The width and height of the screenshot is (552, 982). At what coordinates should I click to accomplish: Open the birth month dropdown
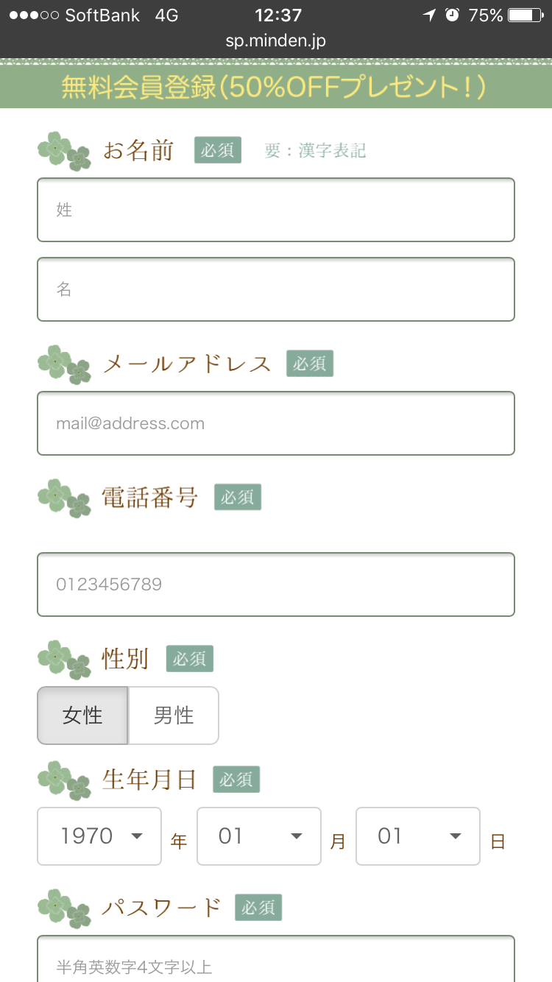pos(259,836)
